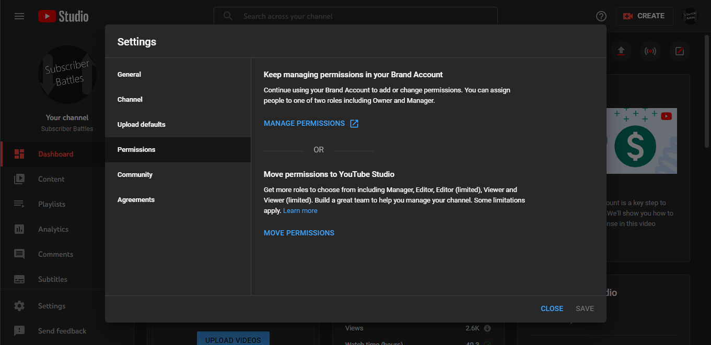
Task: Click the down arrow icon beside 2.6K views
Action: [x=487, y=328]
